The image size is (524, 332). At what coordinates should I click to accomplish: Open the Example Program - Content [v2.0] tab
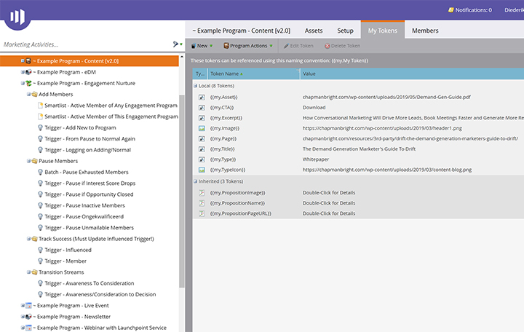tap(242, 31)
